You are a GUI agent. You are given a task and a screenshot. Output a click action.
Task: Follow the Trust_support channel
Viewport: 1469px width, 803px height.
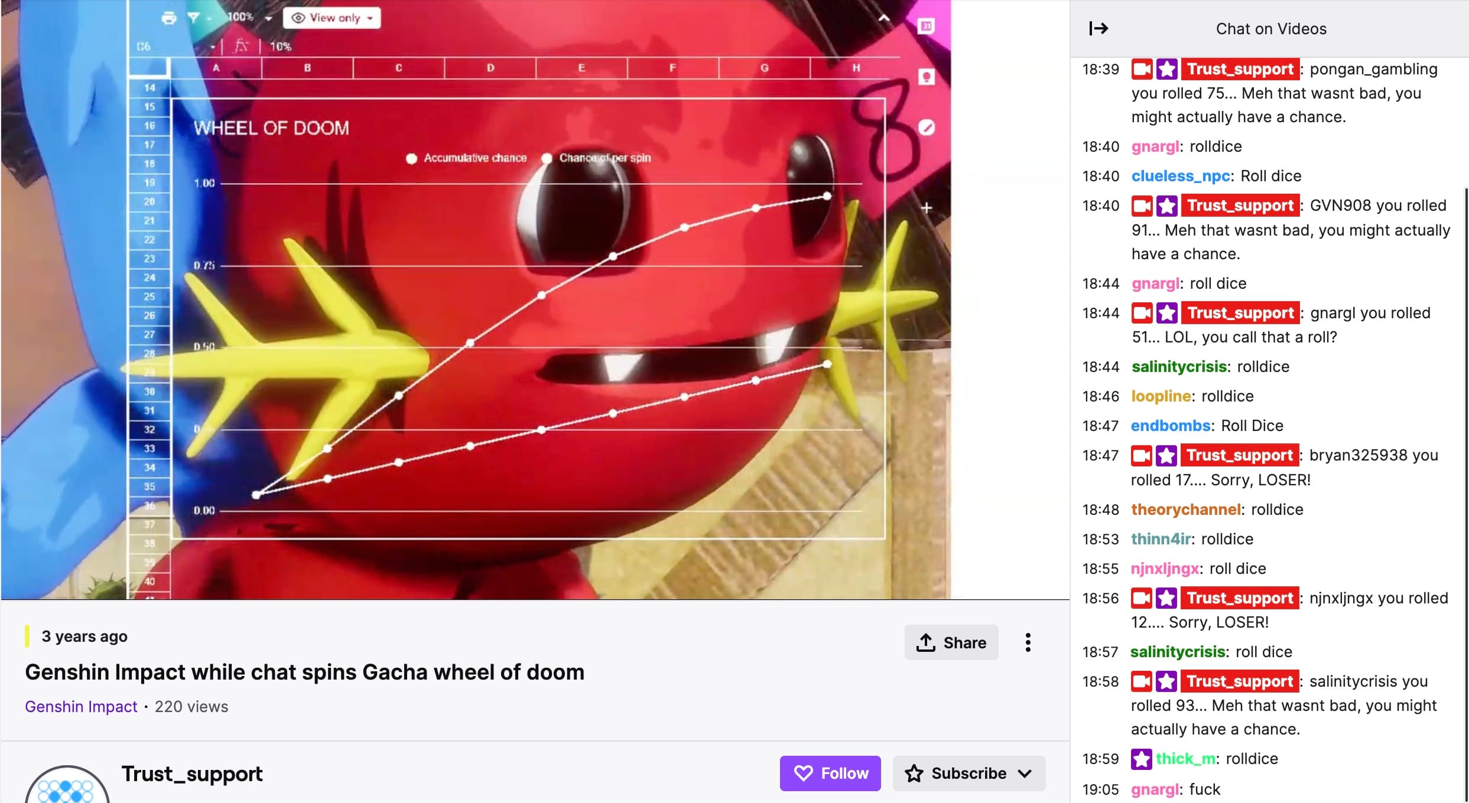830,773
